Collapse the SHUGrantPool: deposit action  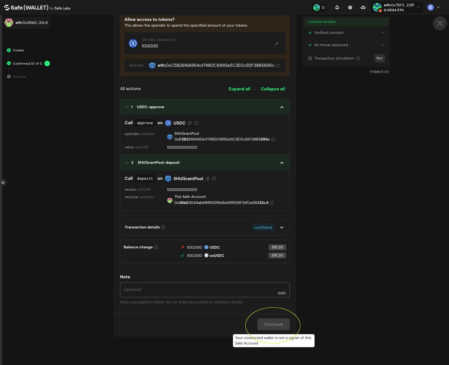click(282, 163)
